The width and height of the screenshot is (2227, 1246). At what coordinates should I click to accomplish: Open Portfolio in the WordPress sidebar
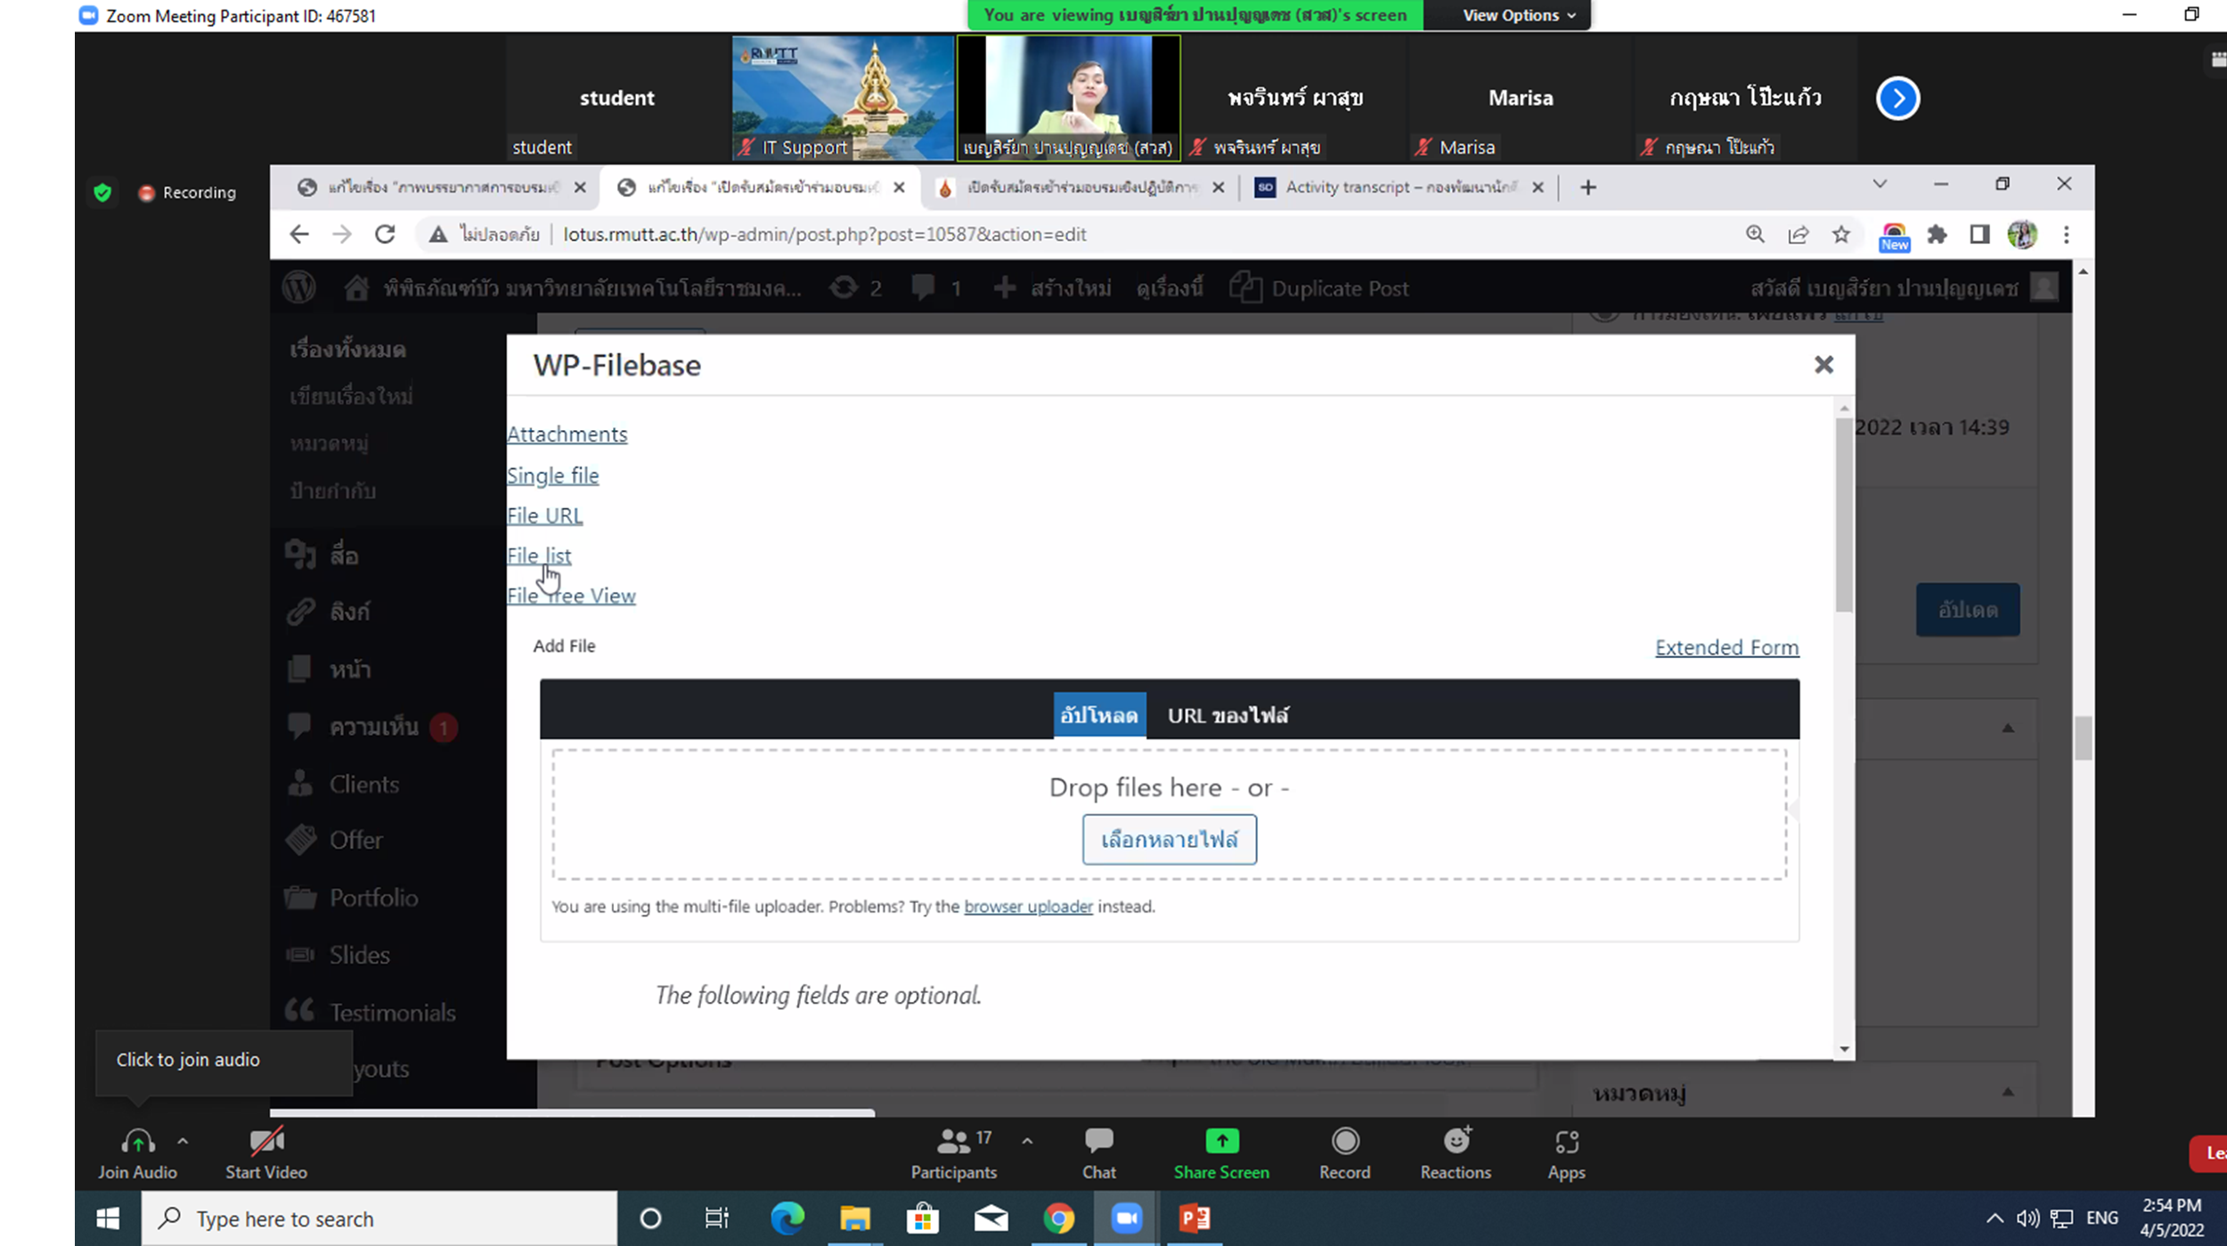coord(373,897)
